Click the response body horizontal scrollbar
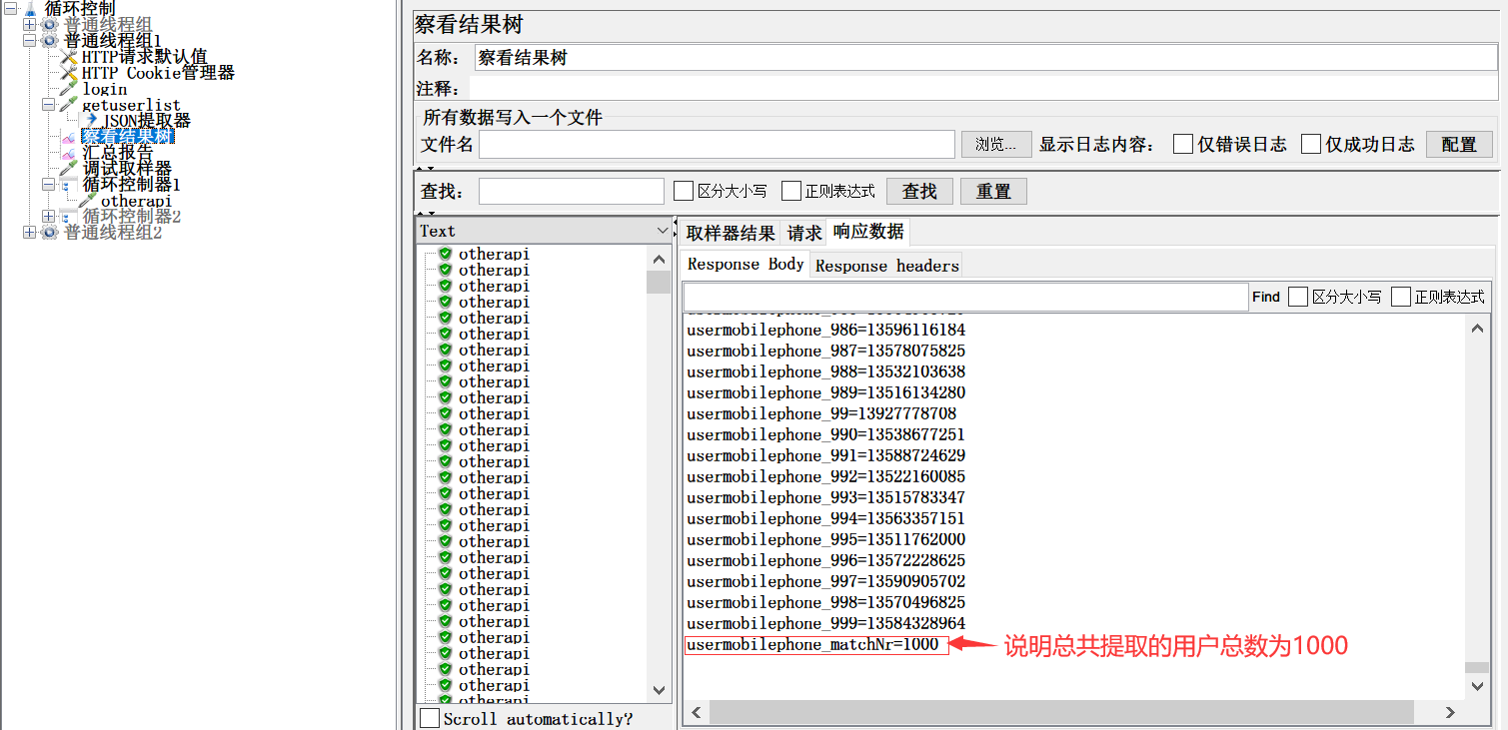Image resolution: width=1508 pixels, height=730 pixels. [x=1059, y=711]
